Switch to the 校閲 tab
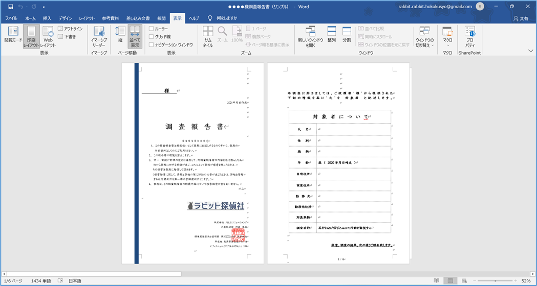The height and width of the screenshot is (286, 537). point(161,18)
